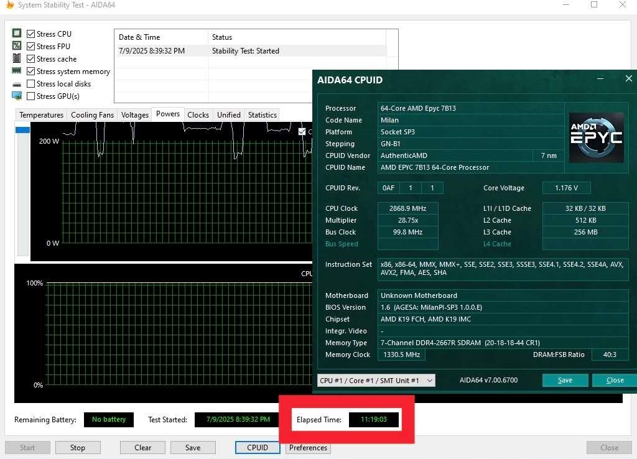Click the Clear button
The width and height of the screenshot is (637, 459).
click(142, 448)
